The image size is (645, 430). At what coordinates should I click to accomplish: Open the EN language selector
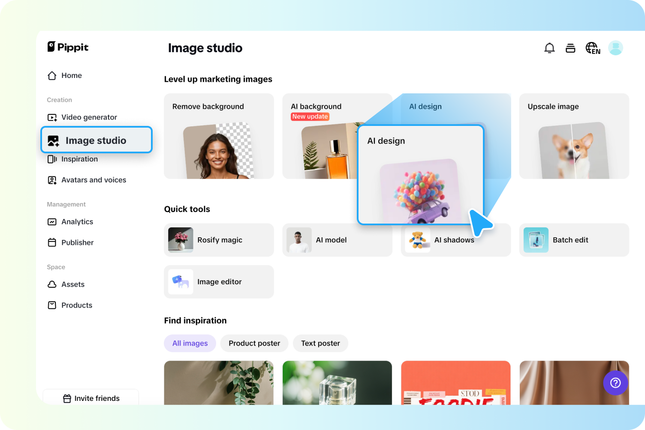click(x=592, y=48)
